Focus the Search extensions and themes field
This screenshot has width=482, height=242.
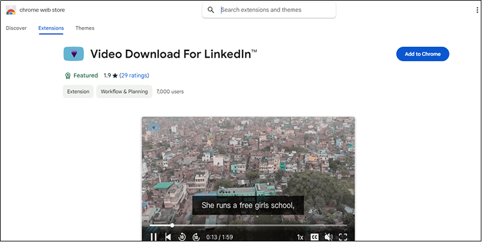coord(269,10)
